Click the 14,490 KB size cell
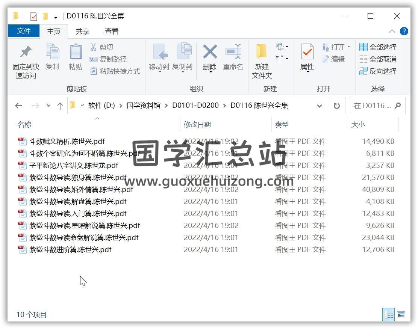The image size is (418, 329). 378,141
